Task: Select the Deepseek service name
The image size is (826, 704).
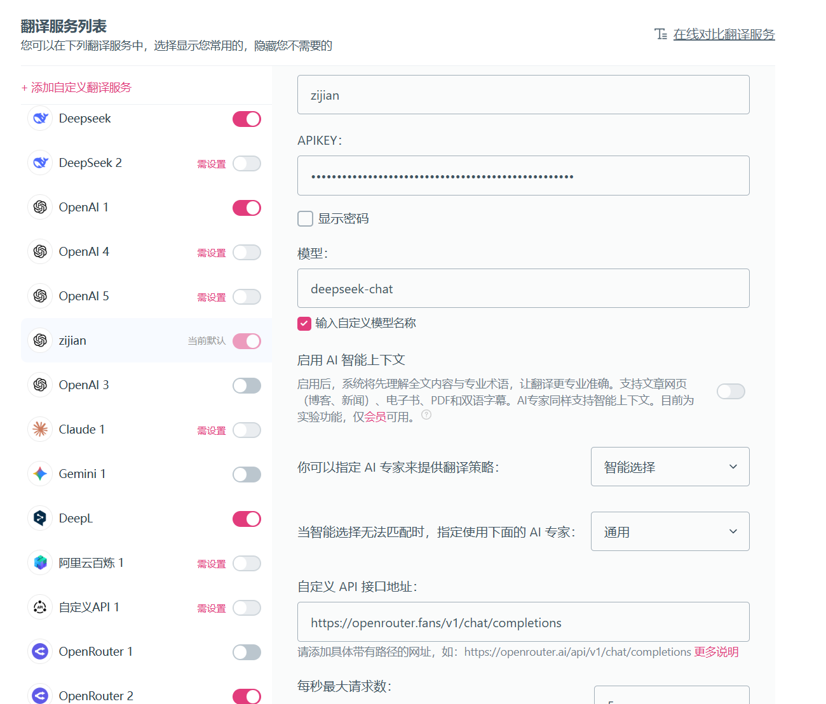Action: (85, 119)
